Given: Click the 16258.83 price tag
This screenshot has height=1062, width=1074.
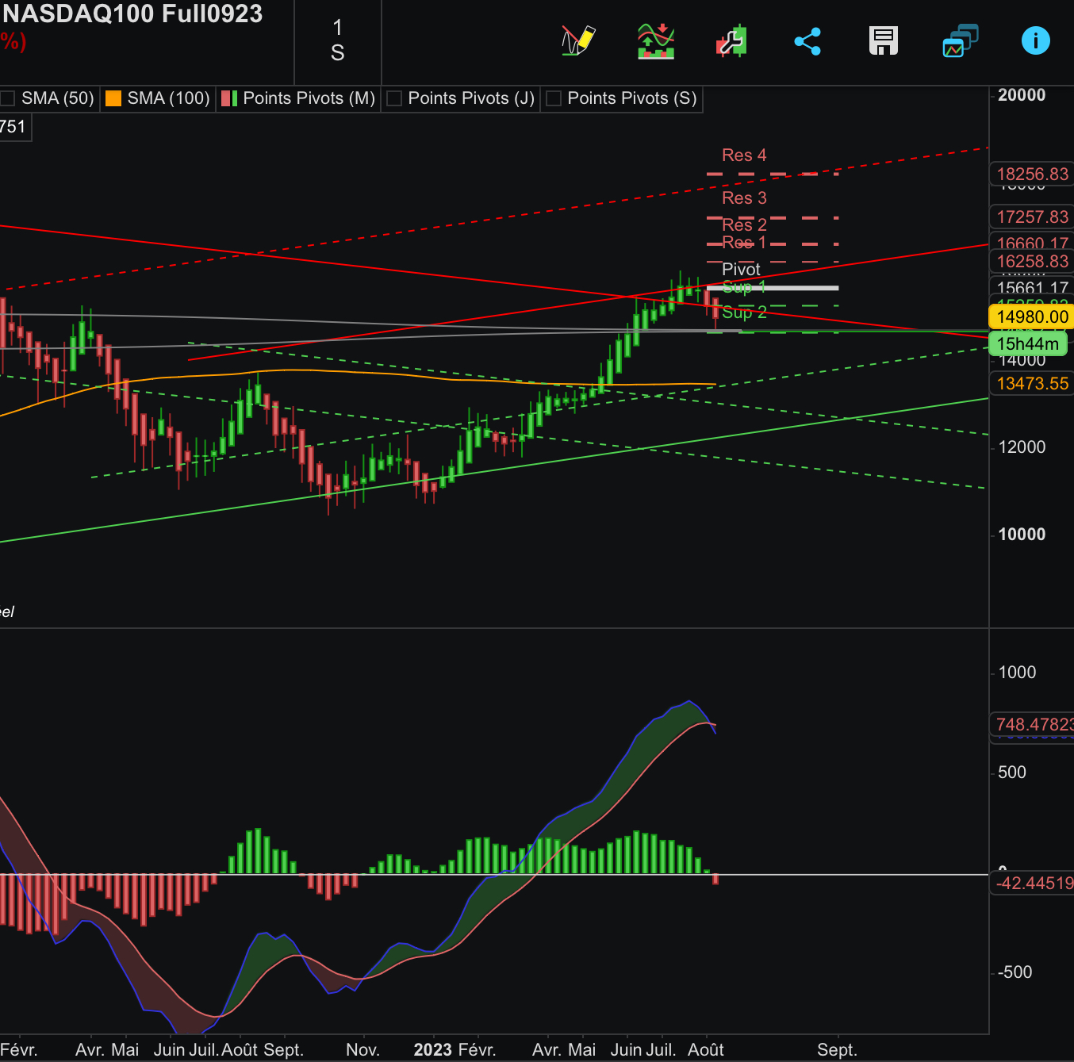Looking at the screenshot, I should (1032, 262).
